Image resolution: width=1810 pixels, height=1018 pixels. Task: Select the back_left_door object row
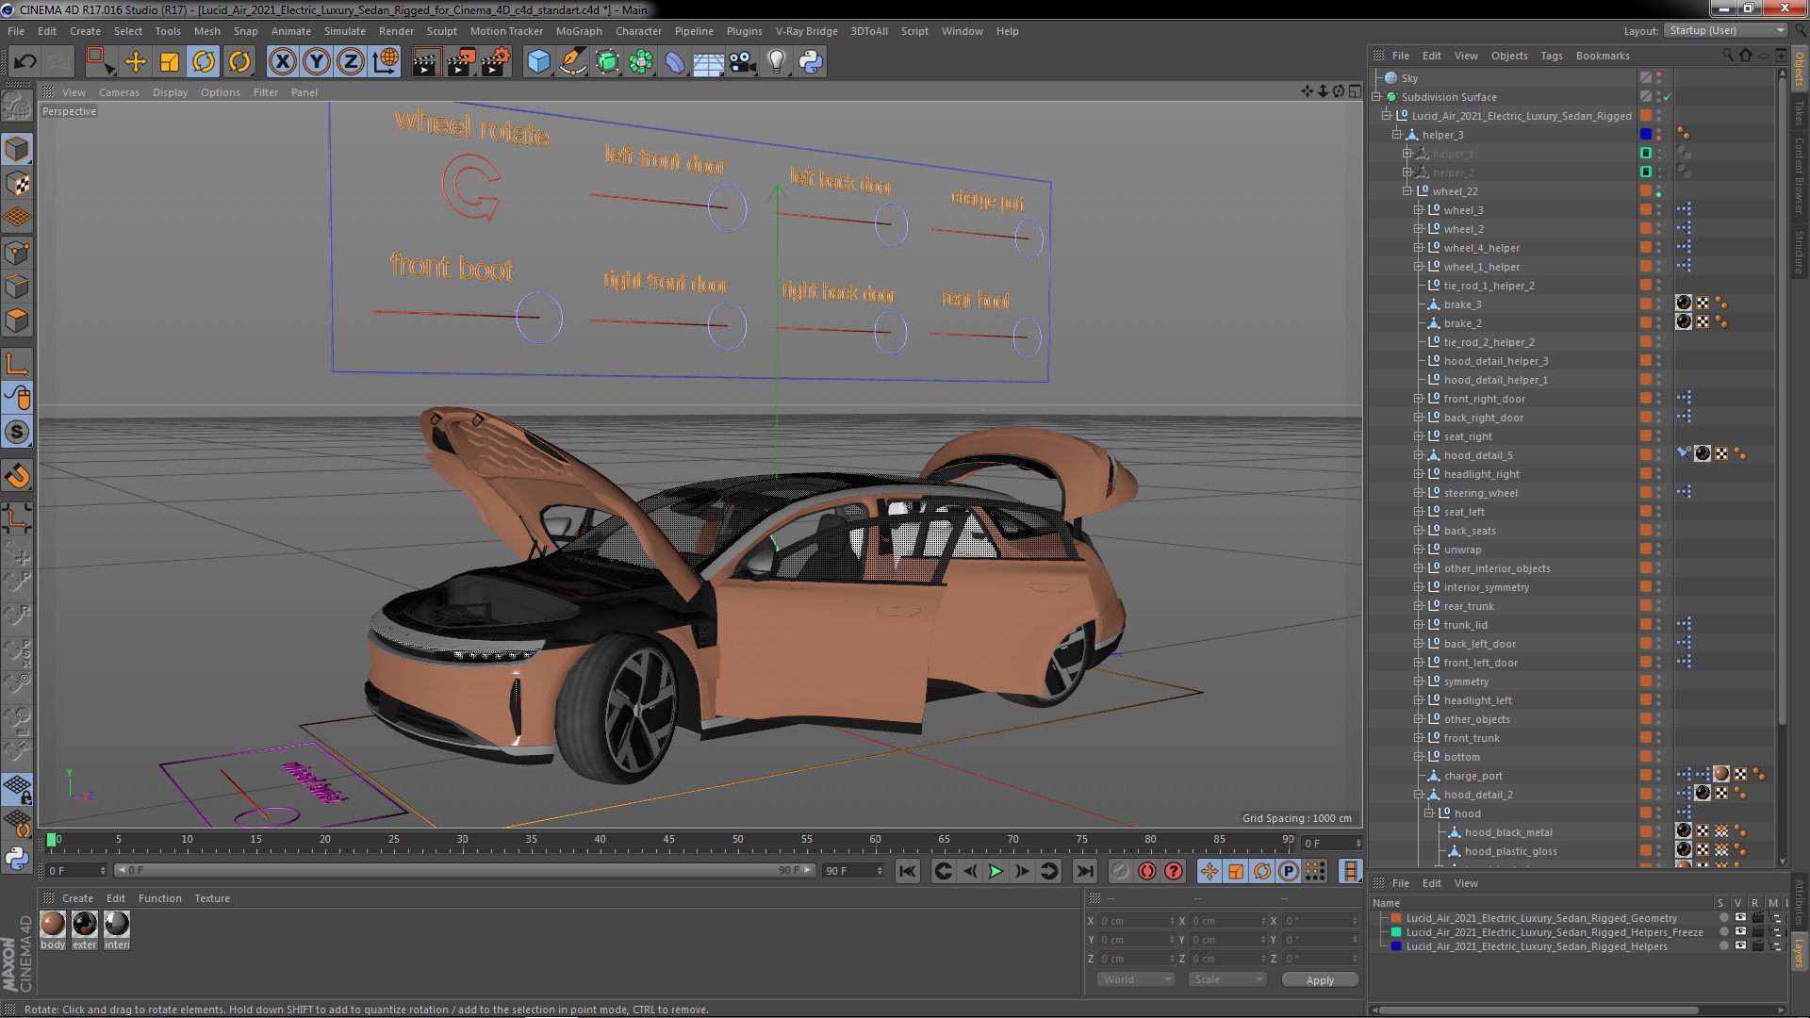1479,644
